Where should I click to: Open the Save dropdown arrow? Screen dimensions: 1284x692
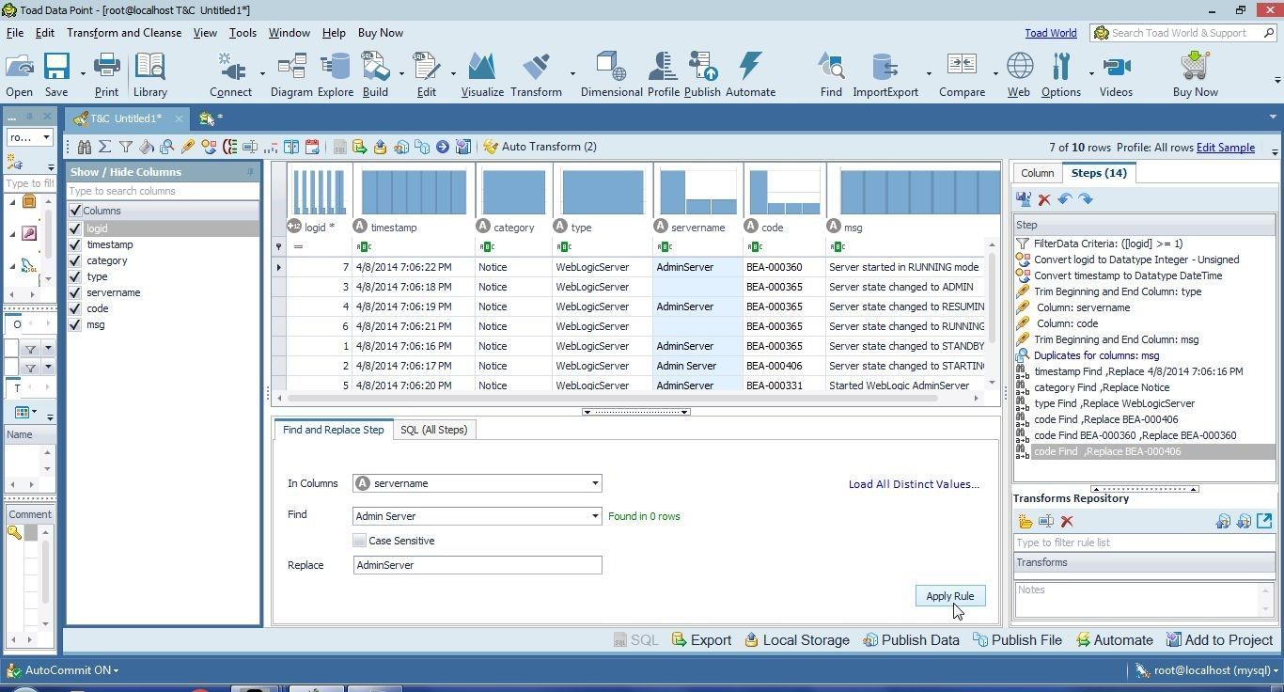click(x=82, y=74)
